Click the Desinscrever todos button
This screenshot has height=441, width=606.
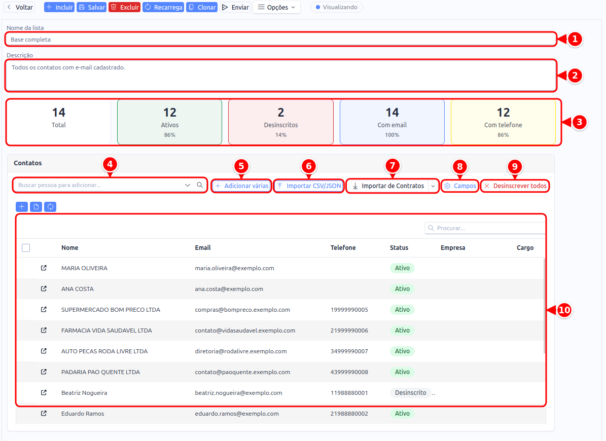515,186
